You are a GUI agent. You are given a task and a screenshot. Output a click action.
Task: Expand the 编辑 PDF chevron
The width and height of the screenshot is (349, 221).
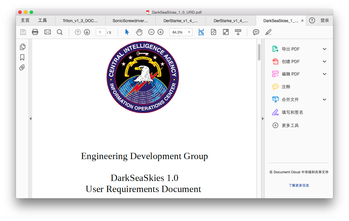point(324,74)
